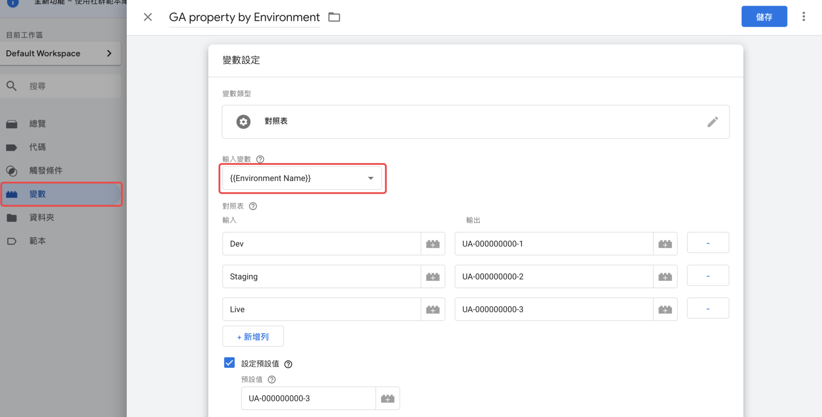Click the UA-000000000-1 output field
Viewport: 822px width, 417px height.
click(x=554, y=244)
